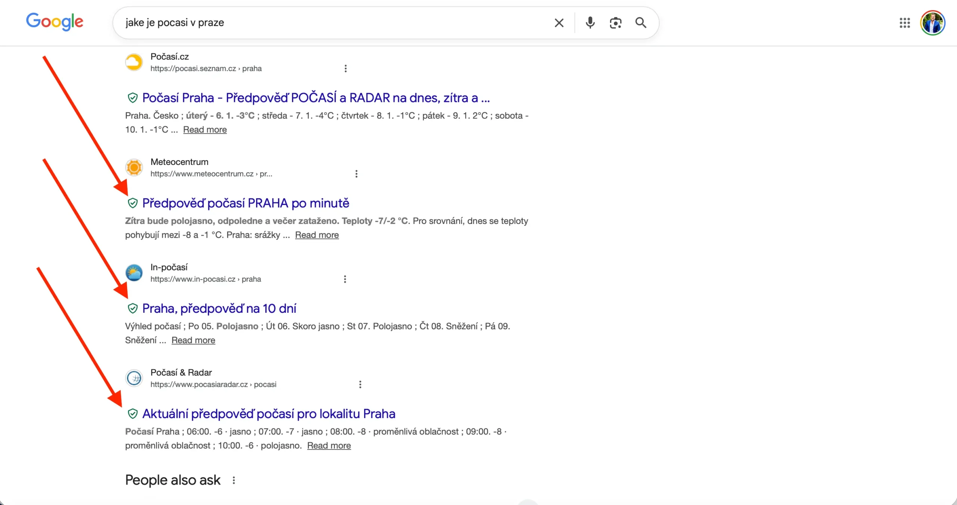
Task: Open three-dot menu beside Počasí & Radar result
Action: click(x=360, y=384)
